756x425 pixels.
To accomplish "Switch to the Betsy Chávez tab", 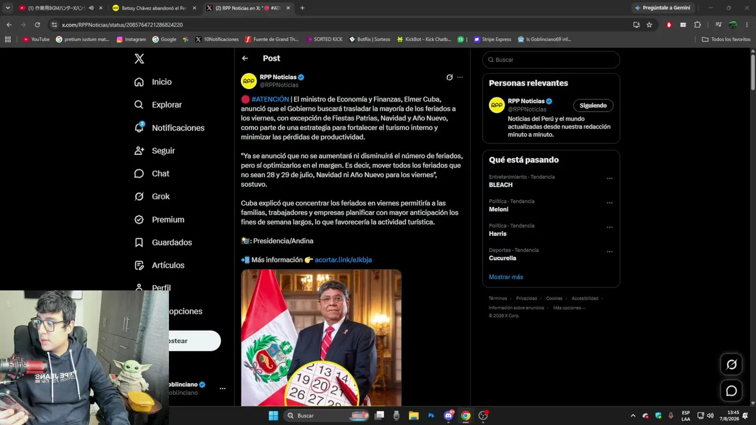I will coord(154,8).
